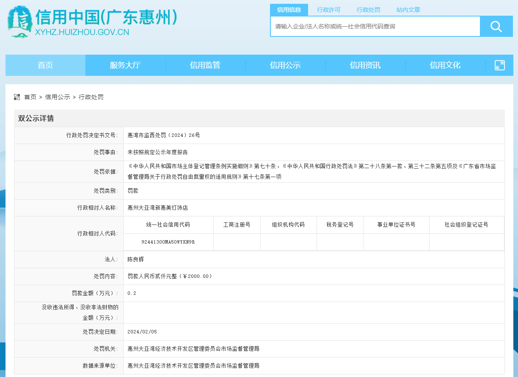Click the 法人 row label
This screenshot has height=377, width=518.
[x=111, y=259]
